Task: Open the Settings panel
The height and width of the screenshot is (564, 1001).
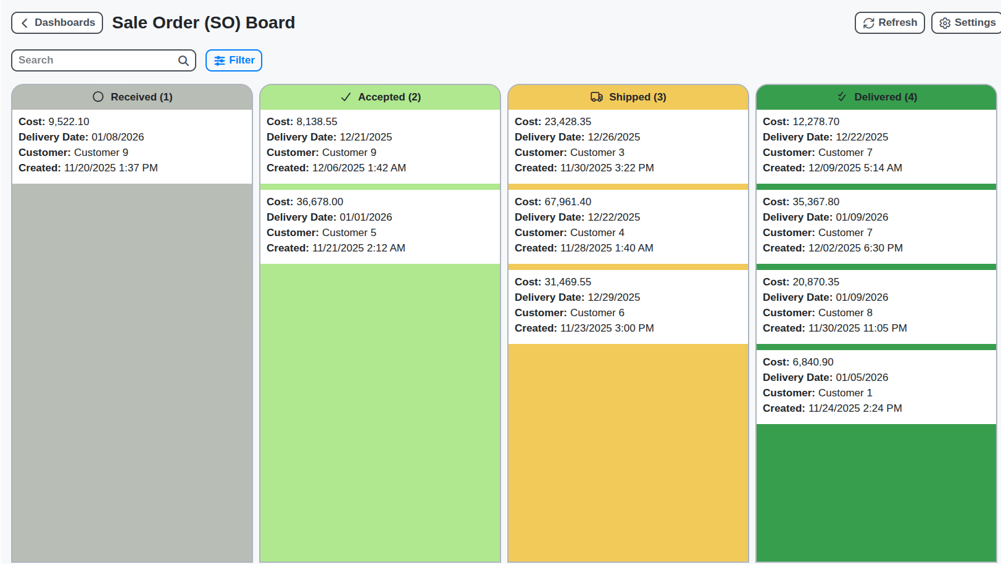Action: (965, 22)
